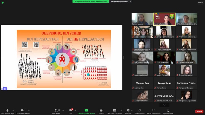Screen dimensions: 205x115
Task: Stop camera via Остановить видео icon
Action: [23, 110]
